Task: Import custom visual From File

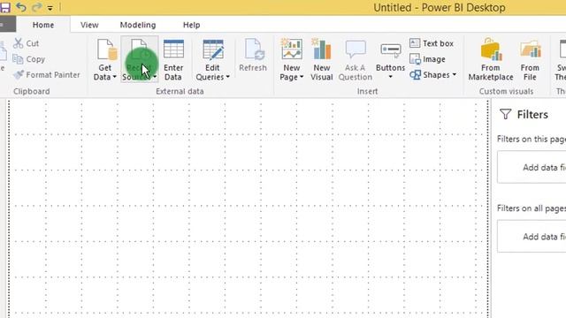Action: coord(530,60)
